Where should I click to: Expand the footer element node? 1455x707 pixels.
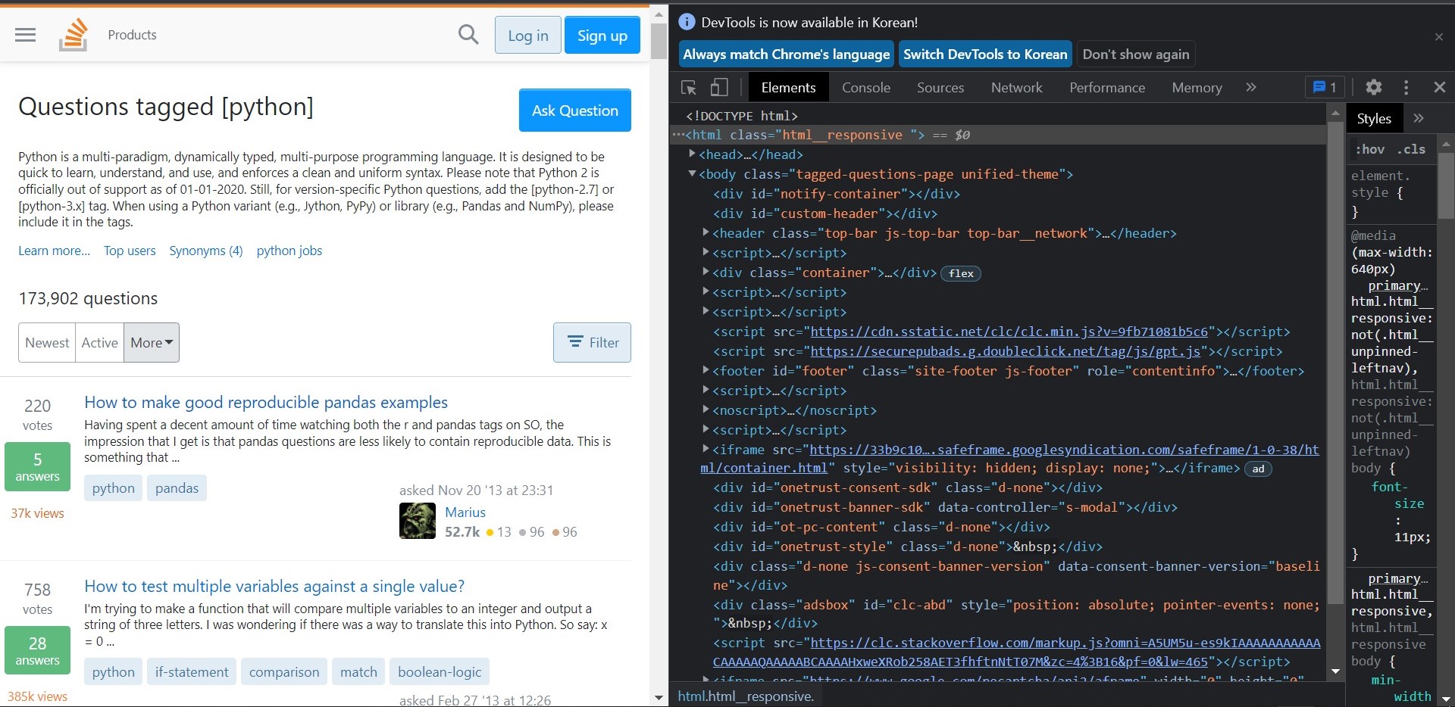[x=706, y=370]
